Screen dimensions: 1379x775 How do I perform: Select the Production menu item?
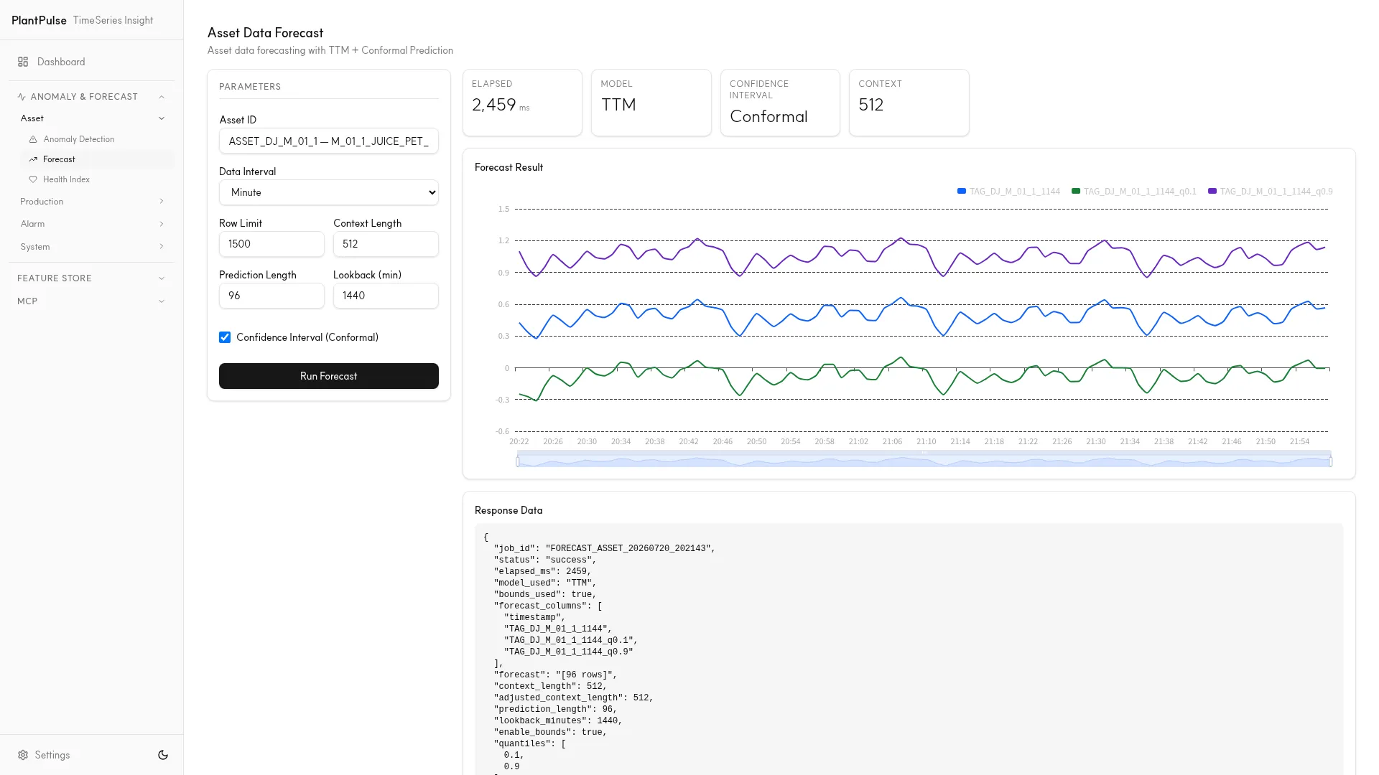click(x=91, y=202)
